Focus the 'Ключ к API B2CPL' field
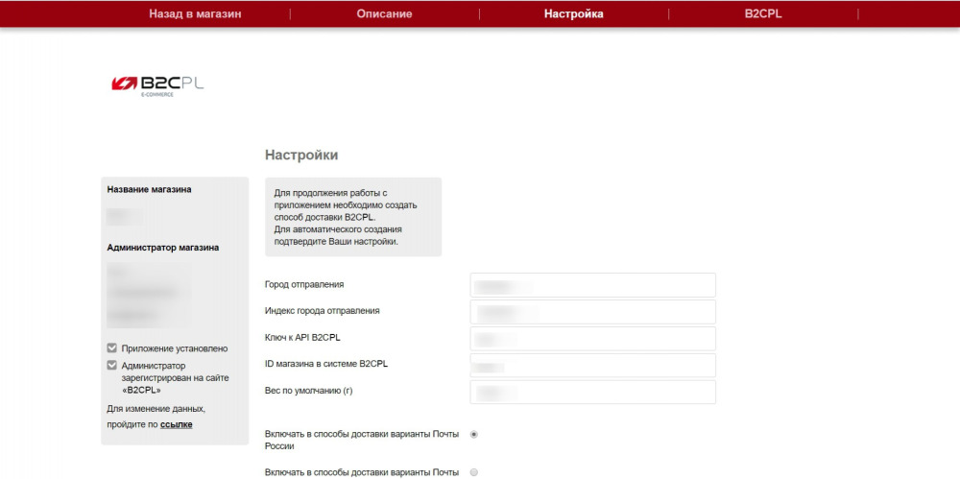Image resolution: width=960 pixels, height=479 pixels. pyautogui.click(x=592, y=339)
